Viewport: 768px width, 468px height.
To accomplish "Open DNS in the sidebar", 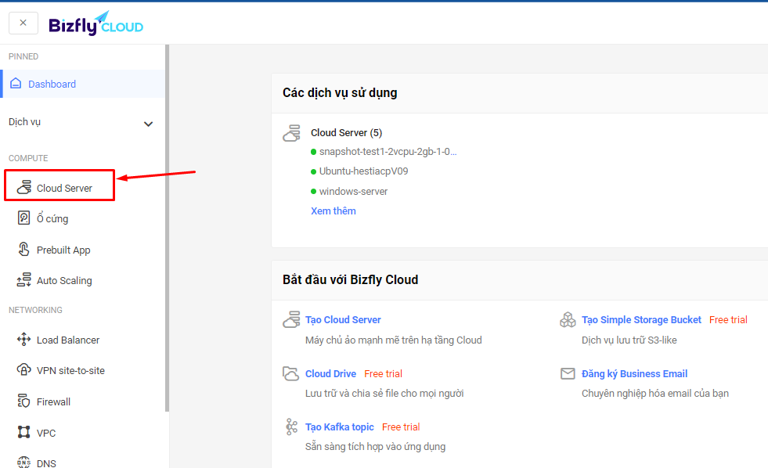I will click(x=46, y=463).
